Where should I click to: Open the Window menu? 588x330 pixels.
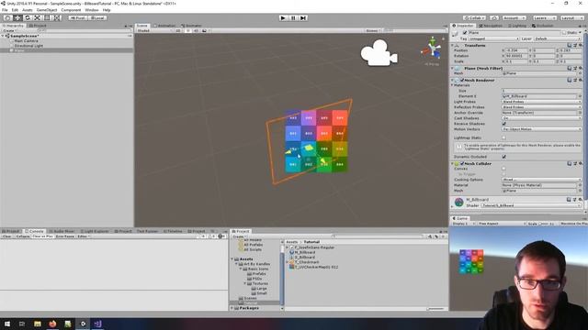pyautogui.click(x=92, y=10)
